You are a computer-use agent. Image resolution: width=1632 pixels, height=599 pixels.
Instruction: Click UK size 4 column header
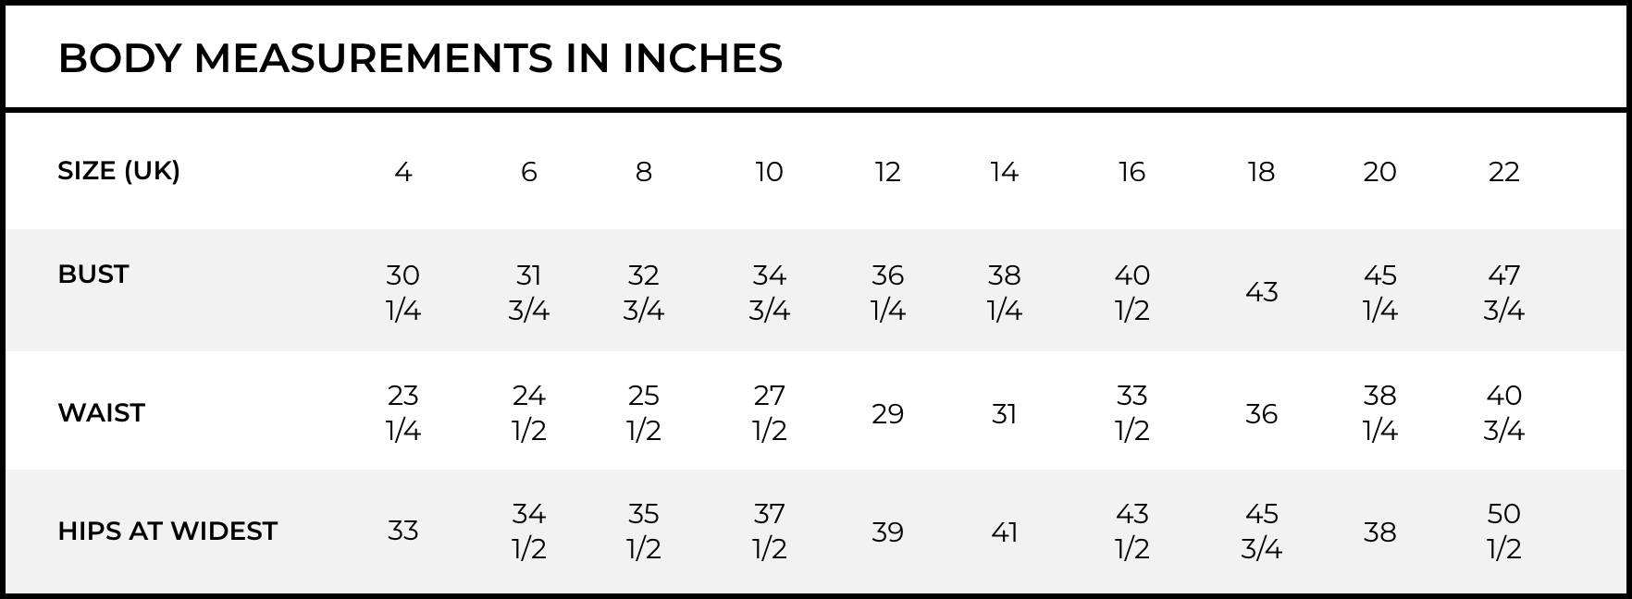403,172
